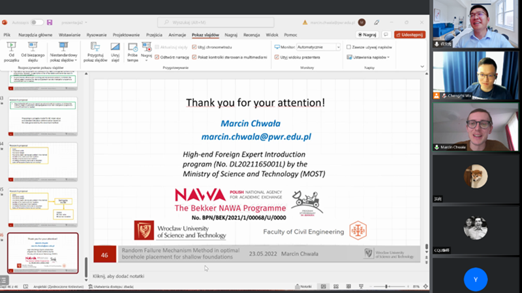Start Slide Show icon in status bar
This screenshot has width=522, height=293.
tap(361, 286)
